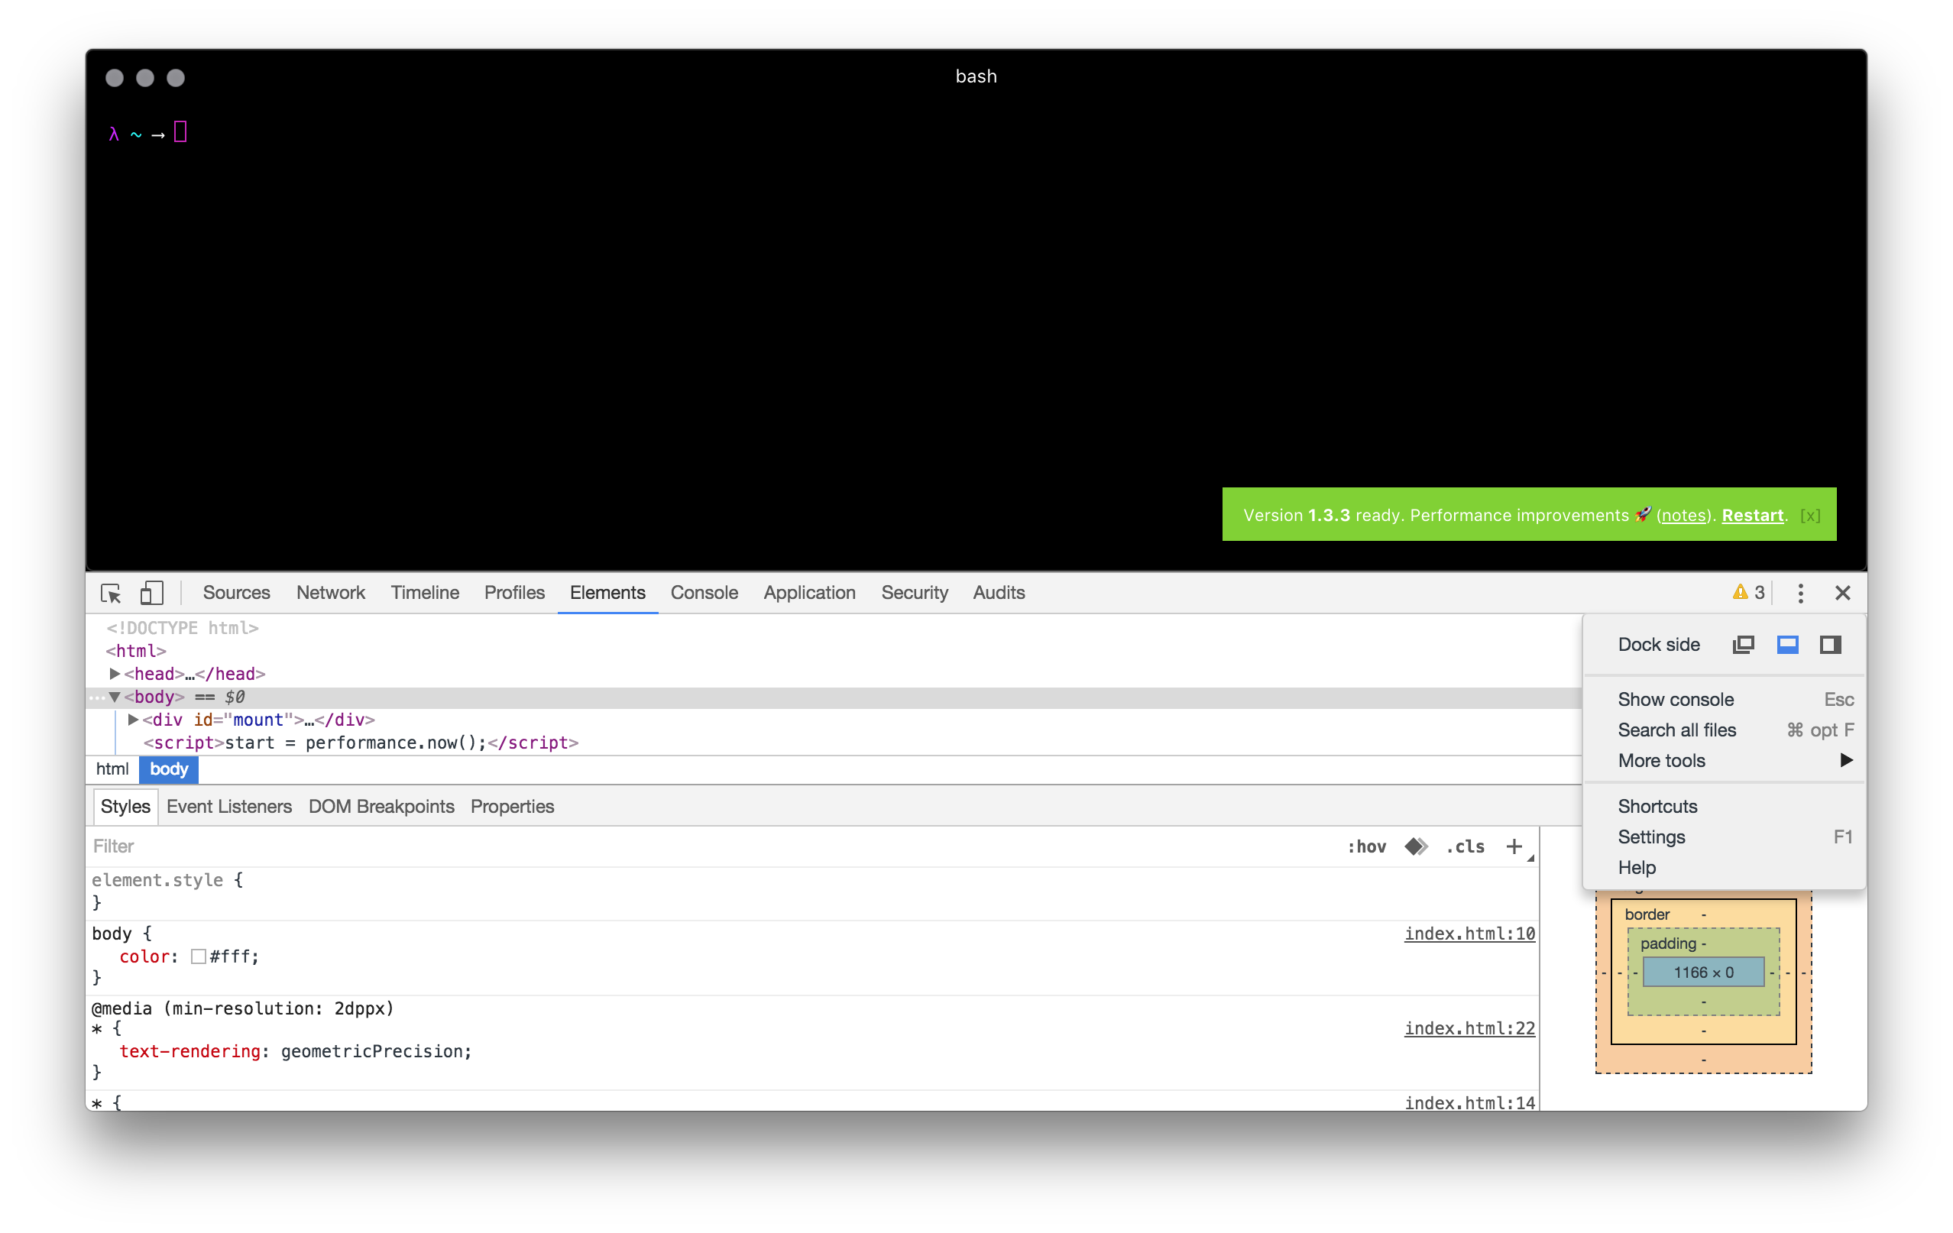Expand the div with id mount
This screenshot has width=1953, height=1233.
pyautogui.click(x=134, y=719)
